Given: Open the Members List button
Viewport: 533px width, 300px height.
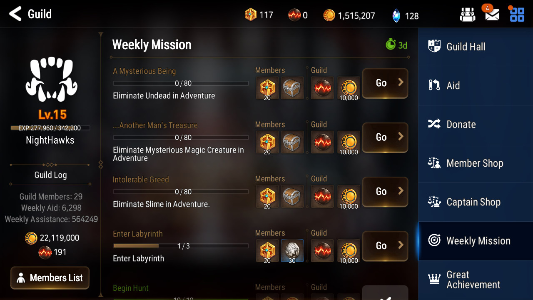Looking at the screenshot, I should click(50, 278).
